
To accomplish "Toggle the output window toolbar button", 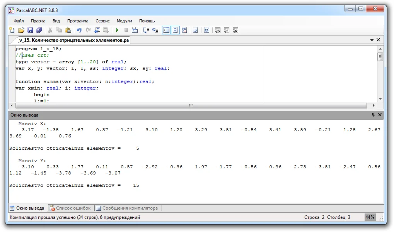I will click(x=166, y=30).
